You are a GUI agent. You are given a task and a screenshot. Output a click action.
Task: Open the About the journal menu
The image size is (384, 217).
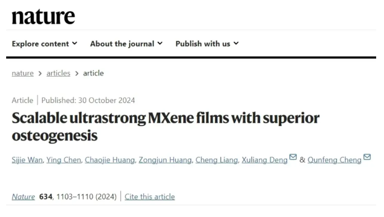(x=127, y=44)
